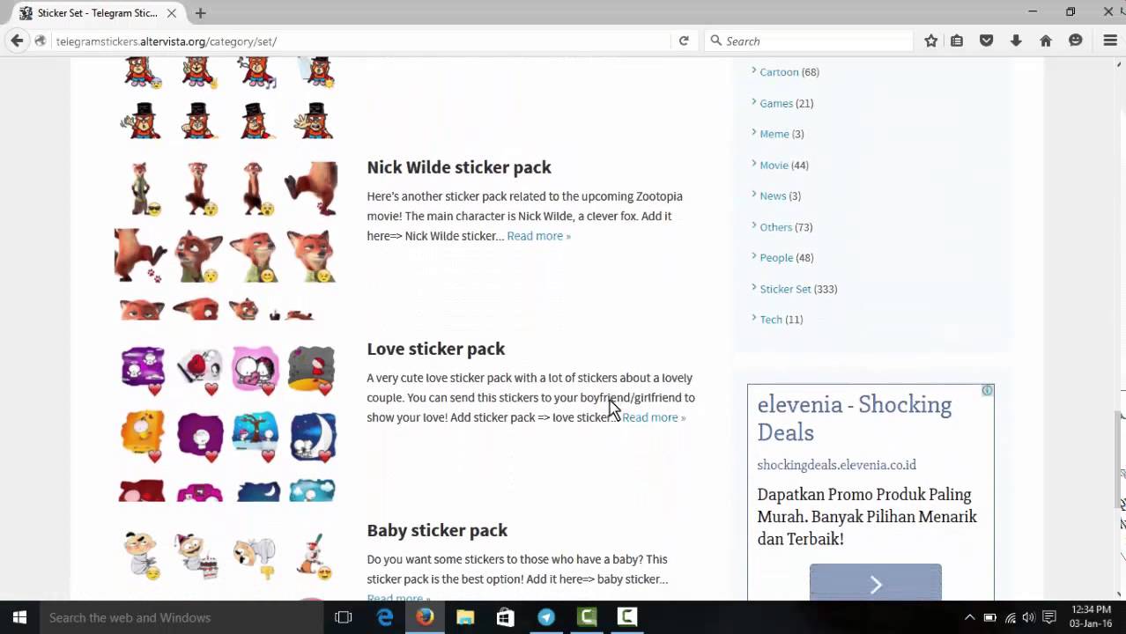This screenshot has height=634, width=1126.
Task: Click the address bar URL field
Action: pos(361,41)
